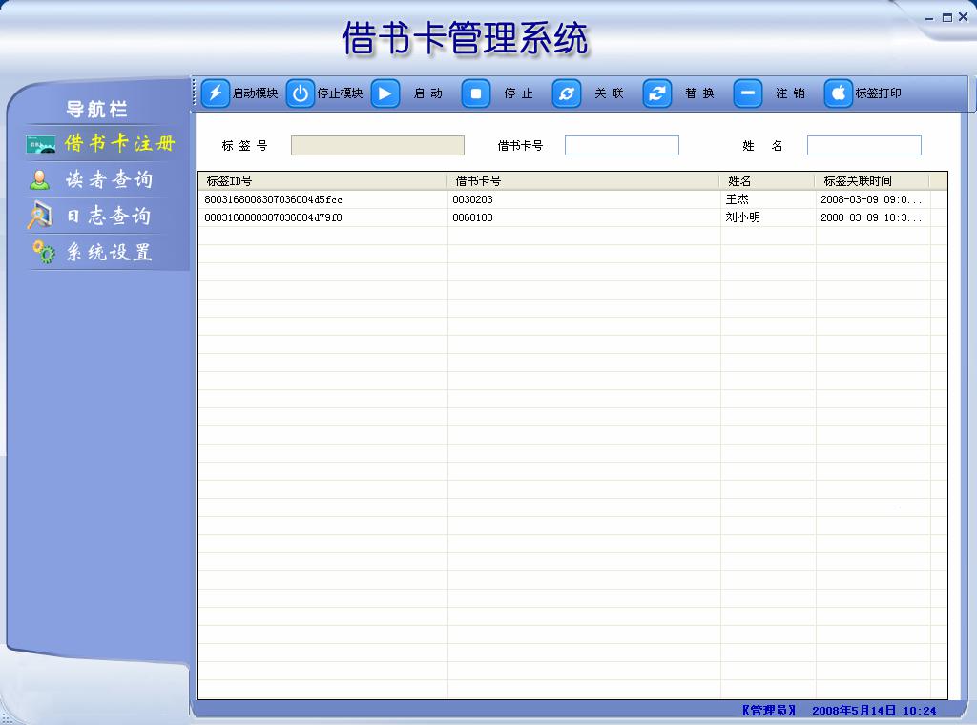The width and height of the screenshot is (977, 725).
Task: Open the 读者查询 navigation item
Action: coord(109,179)
